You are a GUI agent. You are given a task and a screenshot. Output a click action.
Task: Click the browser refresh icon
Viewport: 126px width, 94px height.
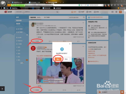(85, 5)
